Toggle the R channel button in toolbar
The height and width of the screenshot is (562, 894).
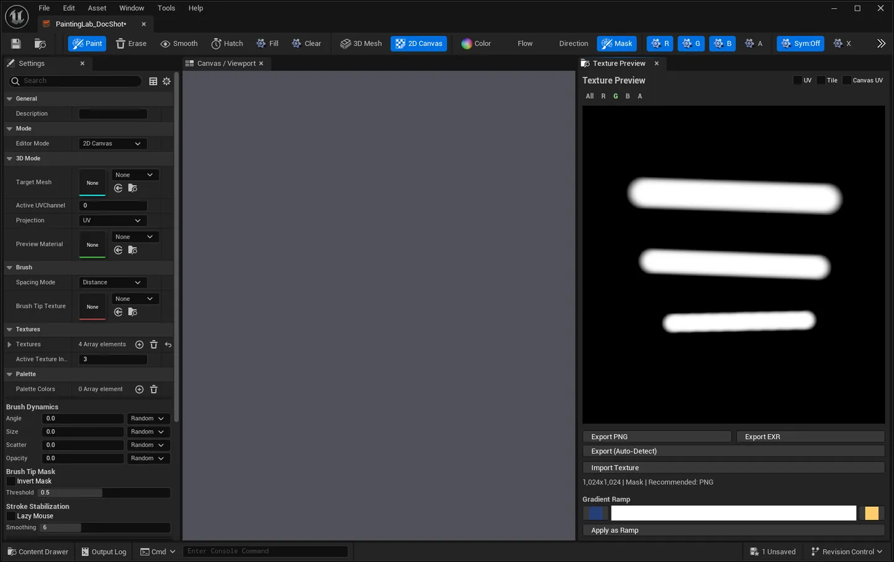tap(659, 43)
